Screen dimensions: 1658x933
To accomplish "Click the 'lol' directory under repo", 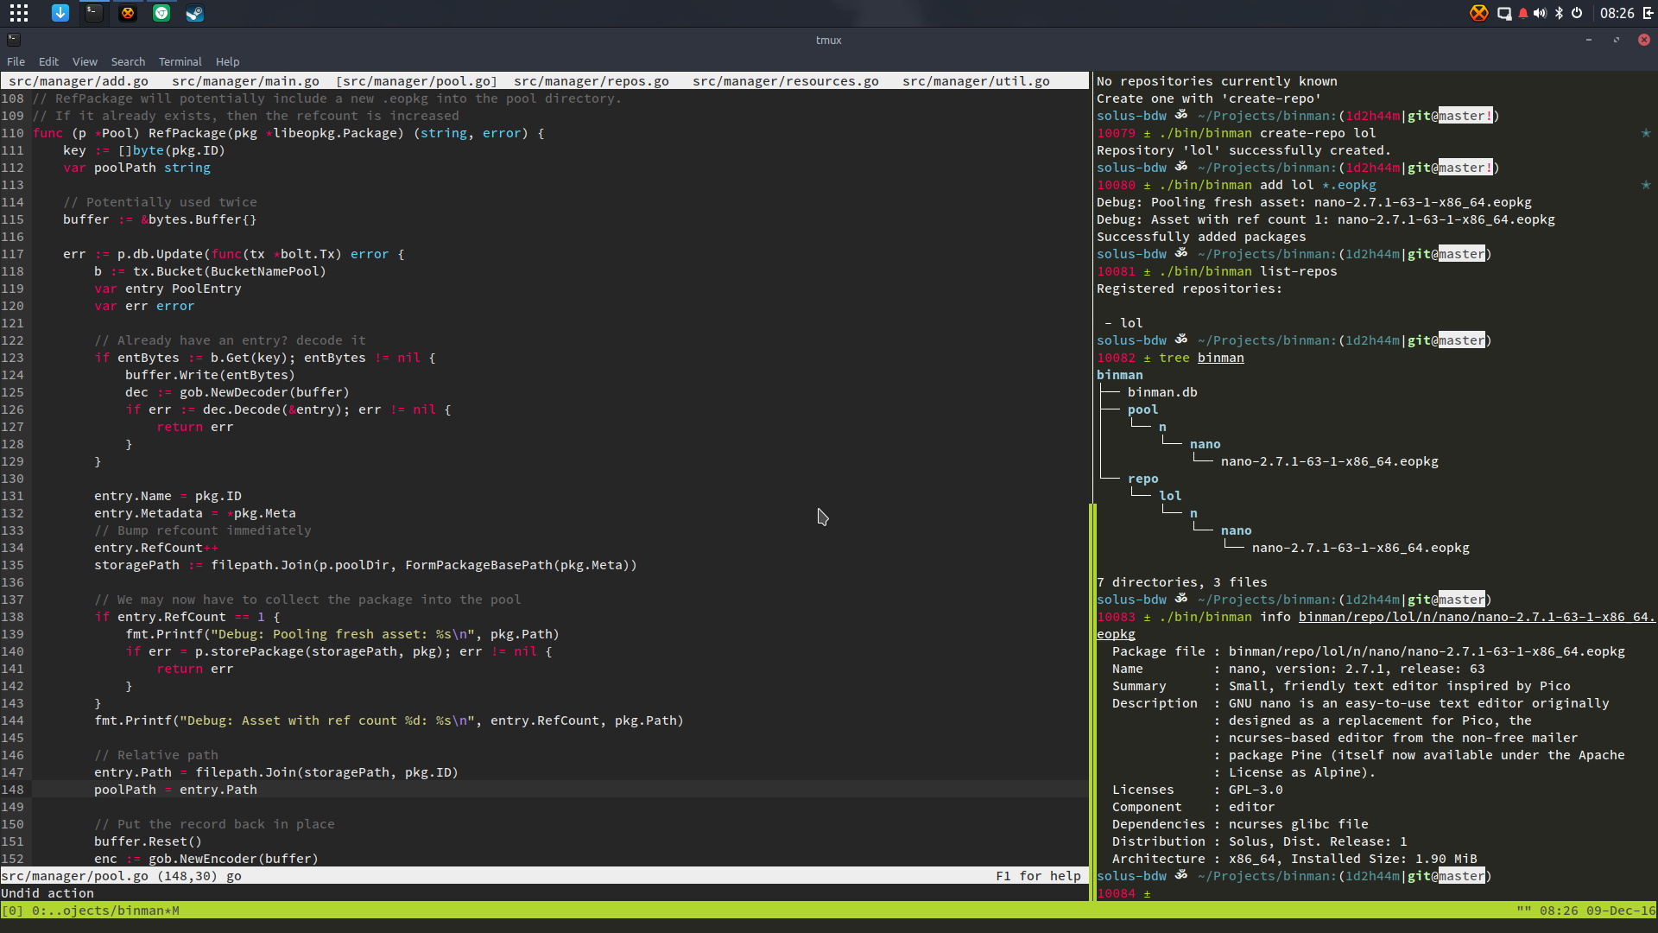I will point(1170,496).
